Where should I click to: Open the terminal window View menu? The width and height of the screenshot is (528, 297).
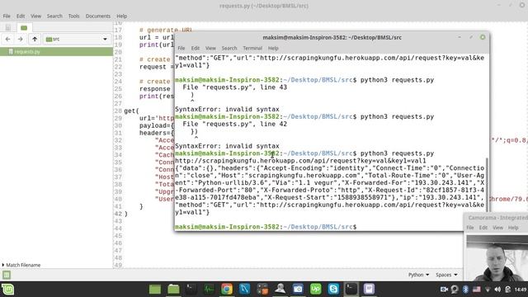[210, 48]
